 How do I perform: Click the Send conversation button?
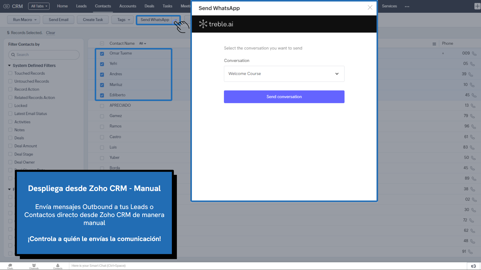pos(284,97)
